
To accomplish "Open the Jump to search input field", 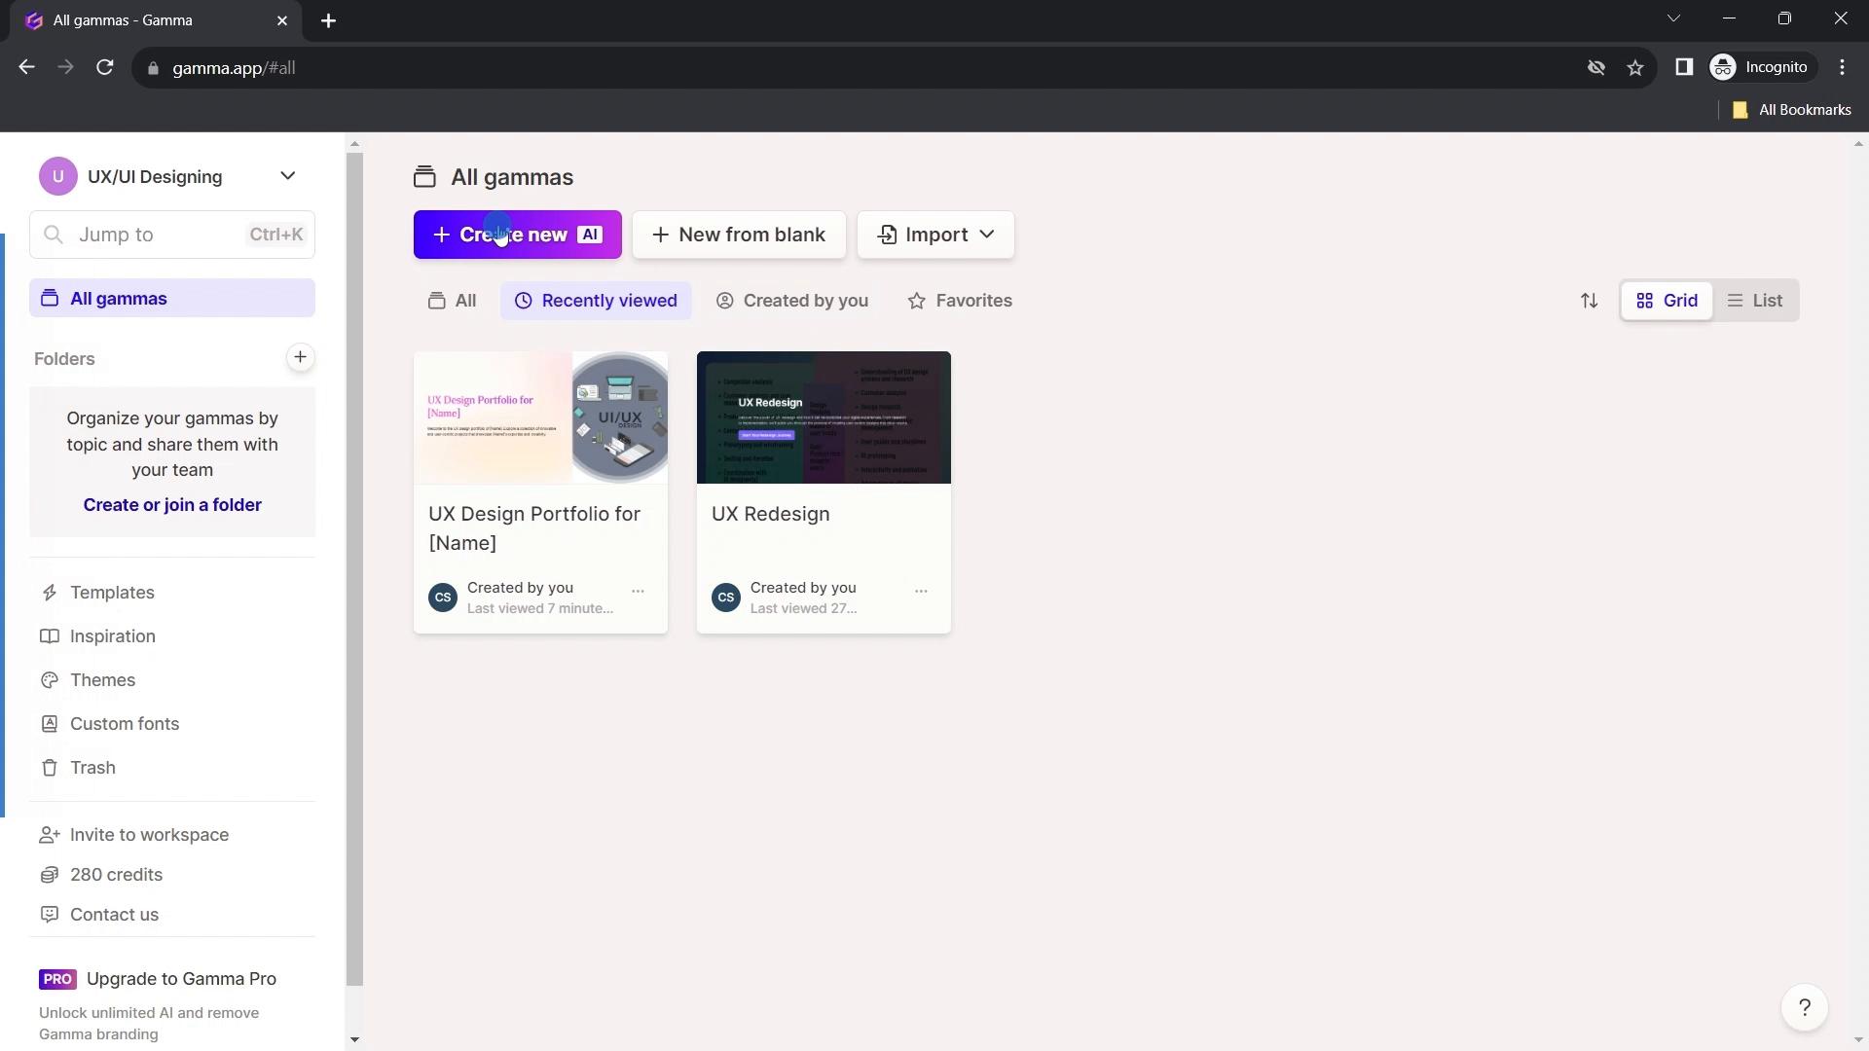I will pyautogui.click(x=170, y=234).
